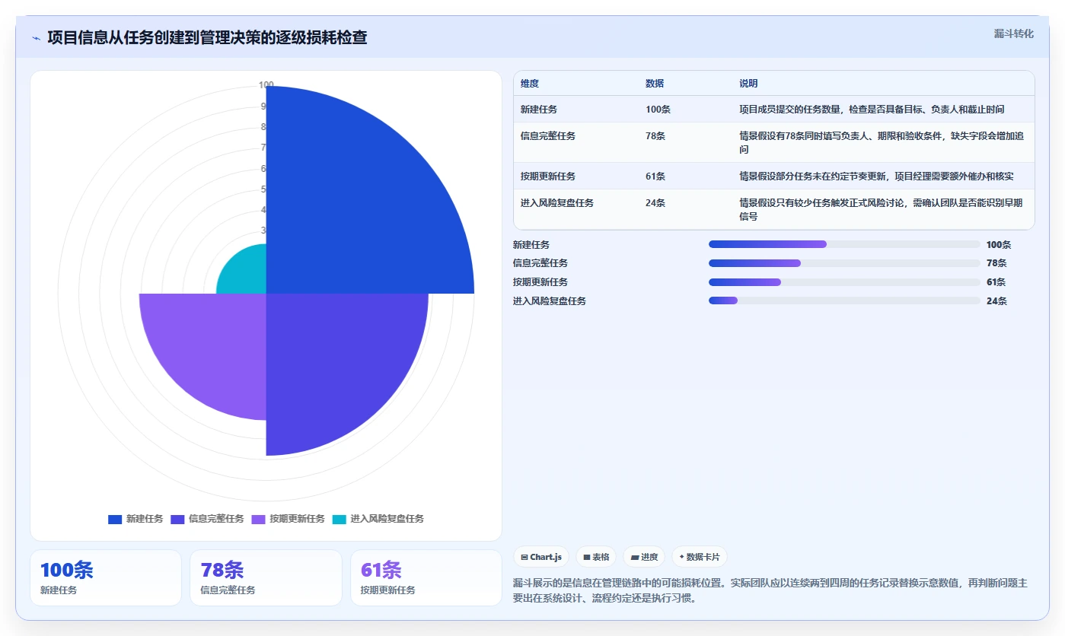Toggle the 按期更新任务 legend color swatch
This screenshot has height=636, width=1065.
(x=258, y=519)
